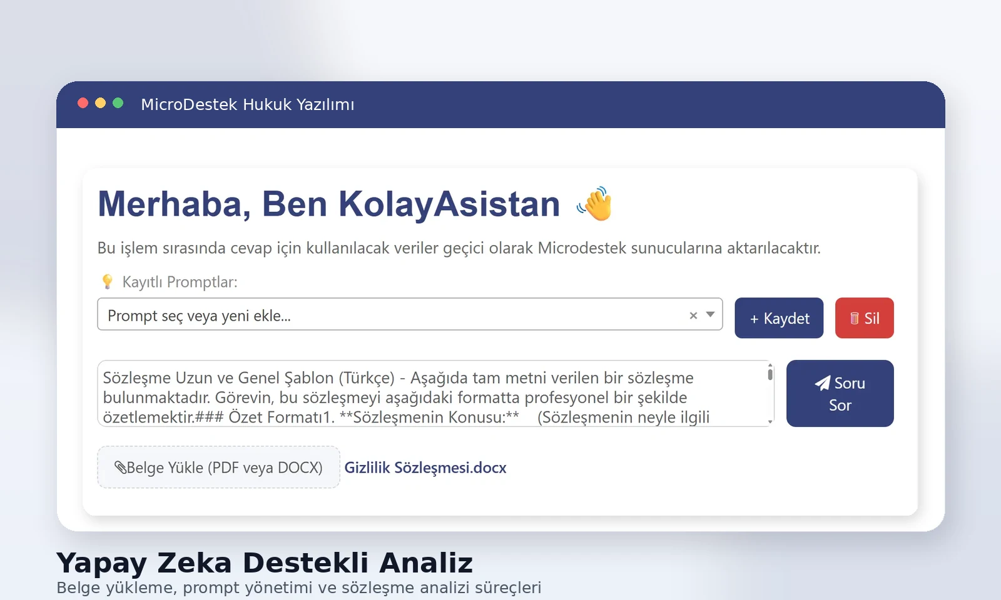Click the MicroDestek Hukuk Yazılımı title bar

point(248,104)
